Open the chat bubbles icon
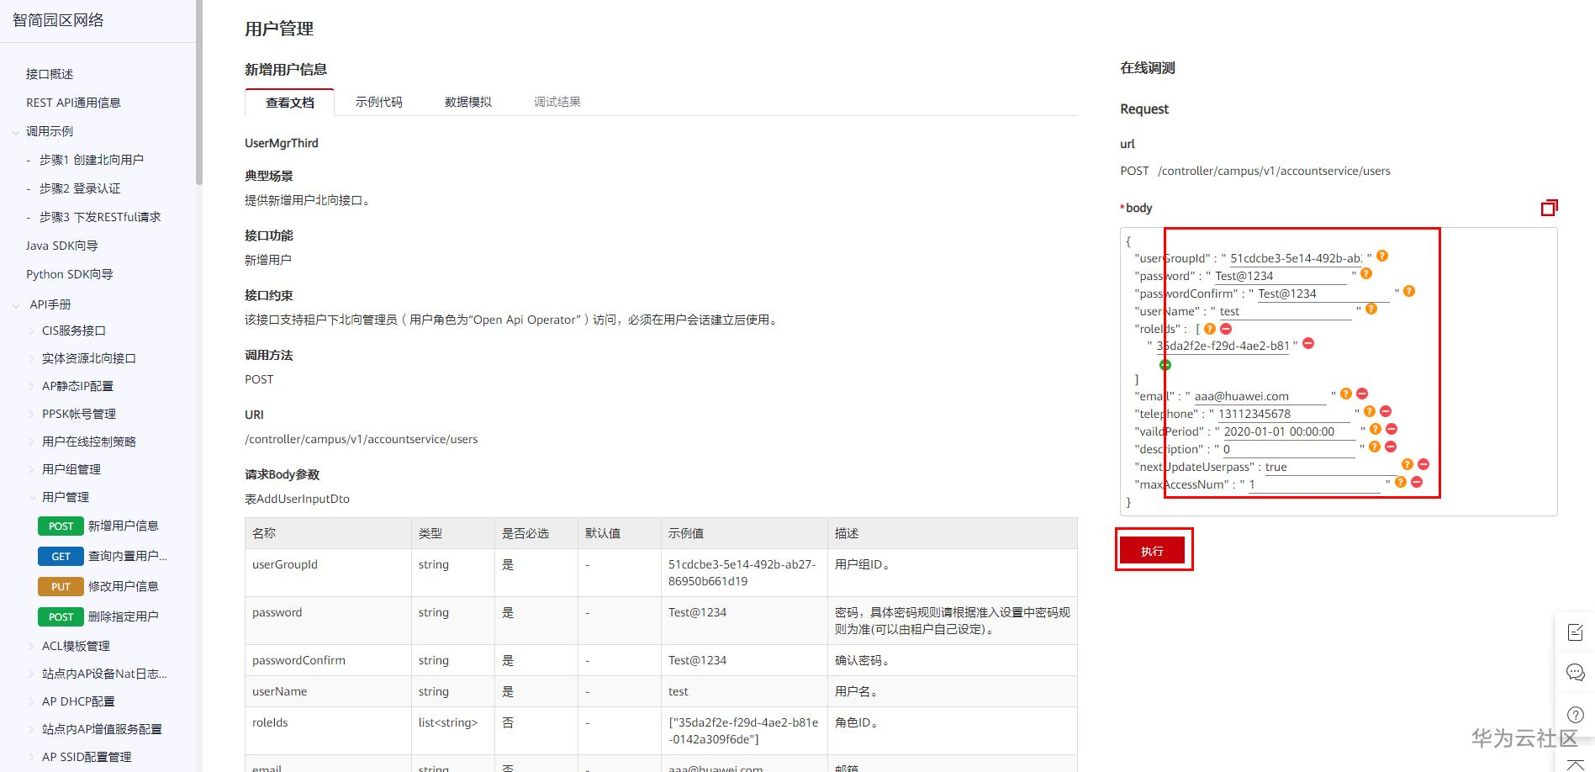The height and width of the screenshot is (772, 1595). coord(1576,673)
